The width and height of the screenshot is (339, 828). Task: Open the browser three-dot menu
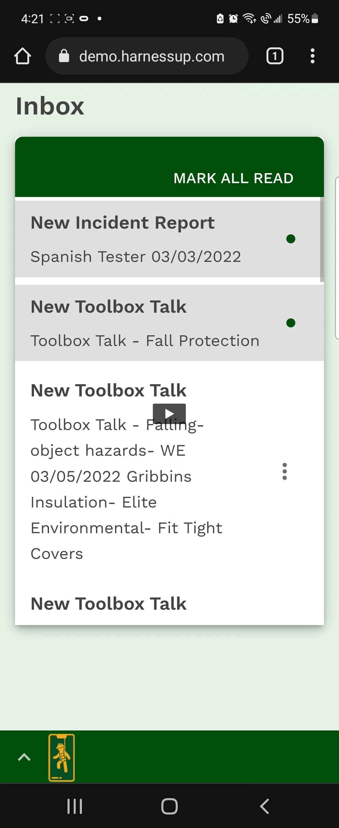312,56
